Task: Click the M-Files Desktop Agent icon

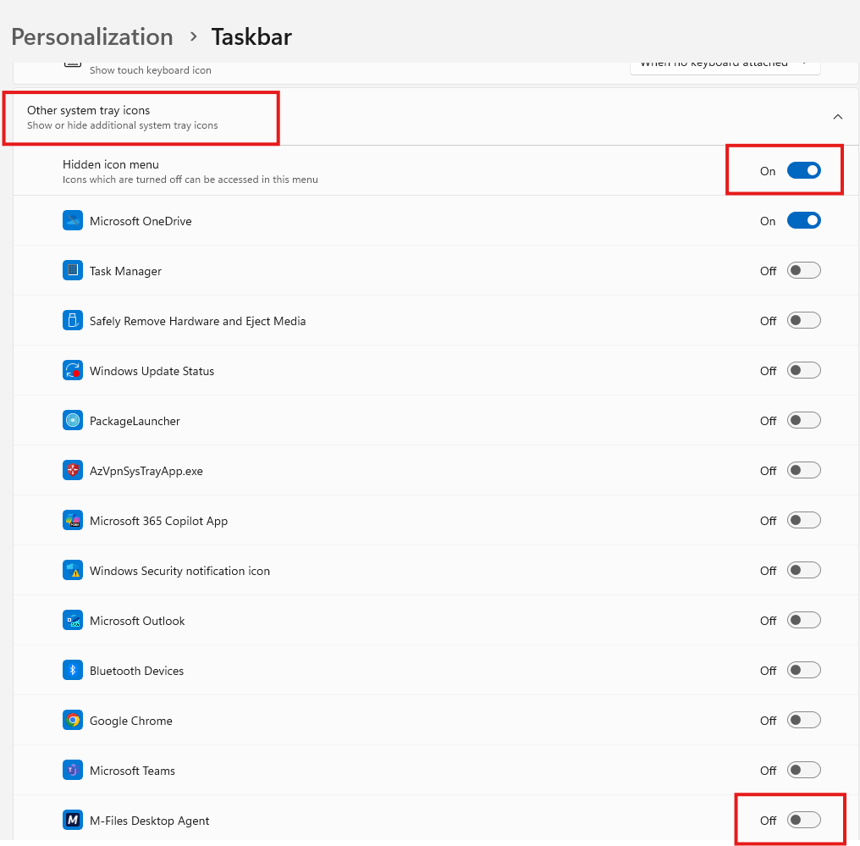Action: click(x=73, y=820)
